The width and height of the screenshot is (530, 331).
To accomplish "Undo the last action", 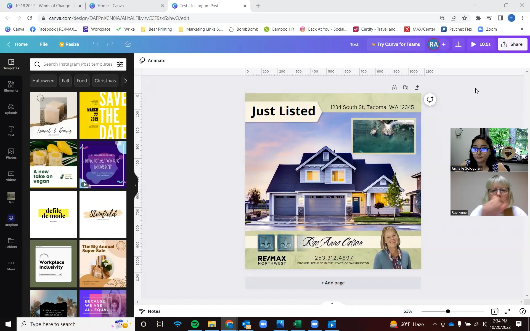I will click(x=96, y=44).
